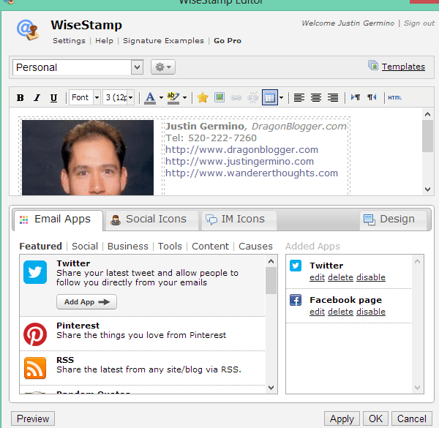Select Featured apps category
This screenshot has height=428, width=439.
40,247
